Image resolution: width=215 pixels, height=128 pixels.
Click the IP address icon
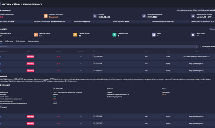[x=95, y=16]
